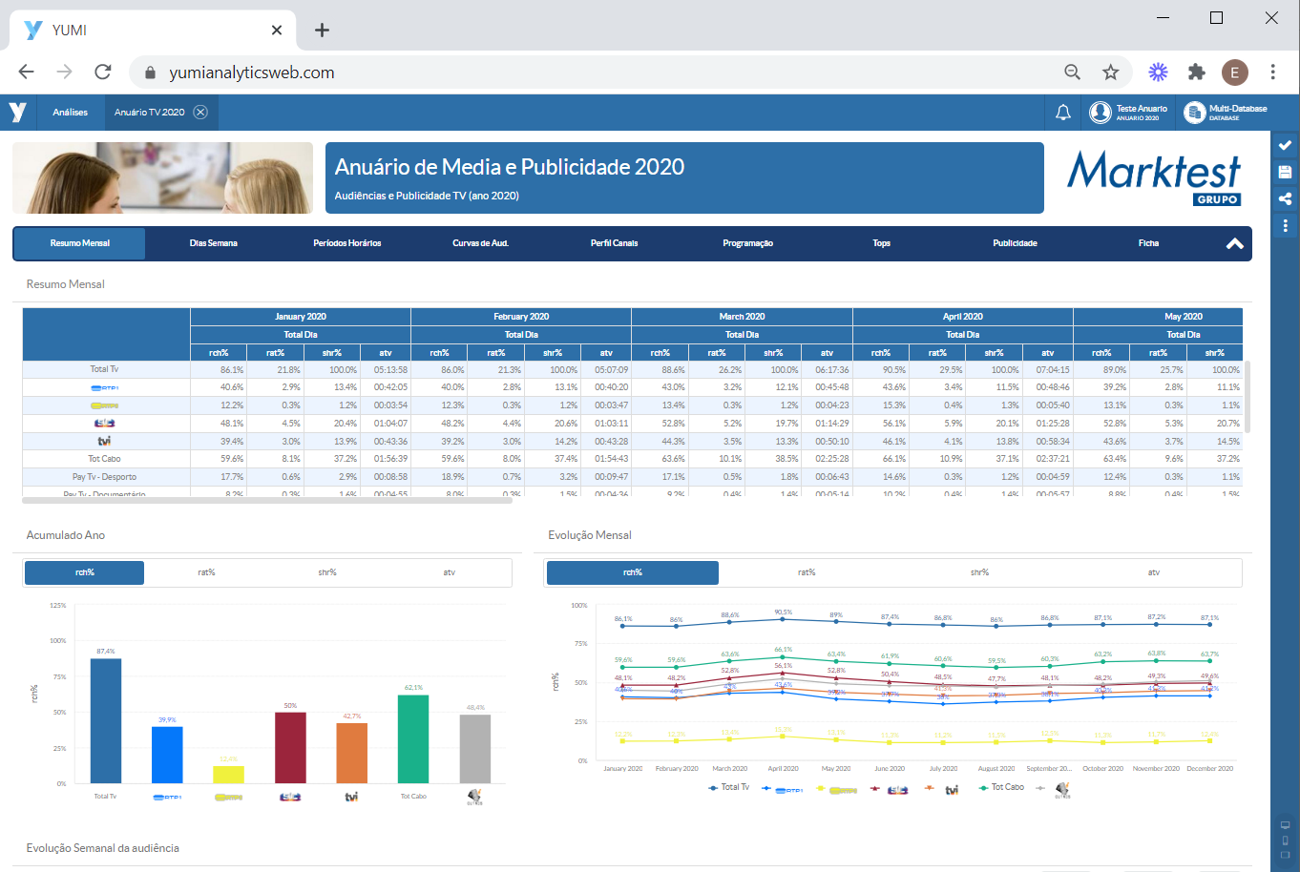Collapse the navigation bar with chevron up
Image resolution: width=1300 pixels, height=872 pixels.
[1234, 243]
